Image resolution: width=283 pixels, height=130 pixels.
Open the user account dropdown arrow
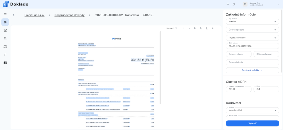(279, 4)
